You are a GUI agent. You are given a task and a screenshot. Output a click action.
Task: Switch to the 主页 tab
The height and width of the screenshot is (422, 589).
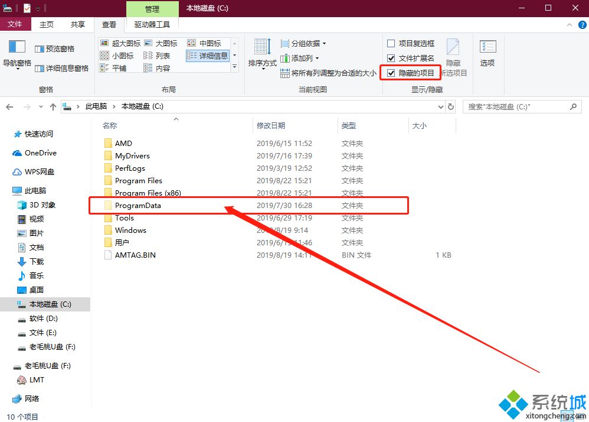(47, 24)
